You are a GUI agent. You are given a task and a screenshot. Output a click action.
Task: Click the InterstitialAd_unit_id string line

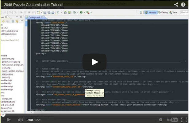coord(65,87)
